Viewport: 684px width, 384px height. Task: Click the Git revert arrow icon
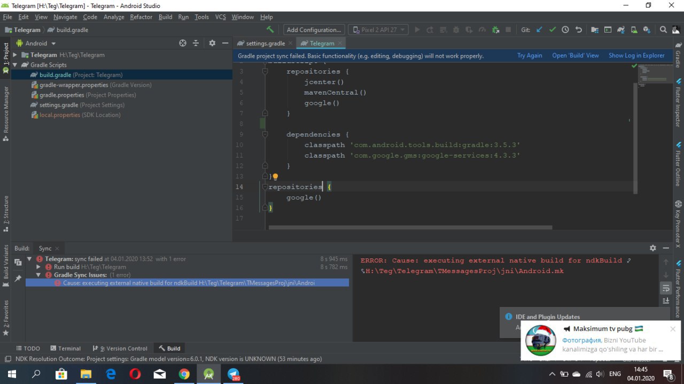pyautogui.click(x=578, y=30)
